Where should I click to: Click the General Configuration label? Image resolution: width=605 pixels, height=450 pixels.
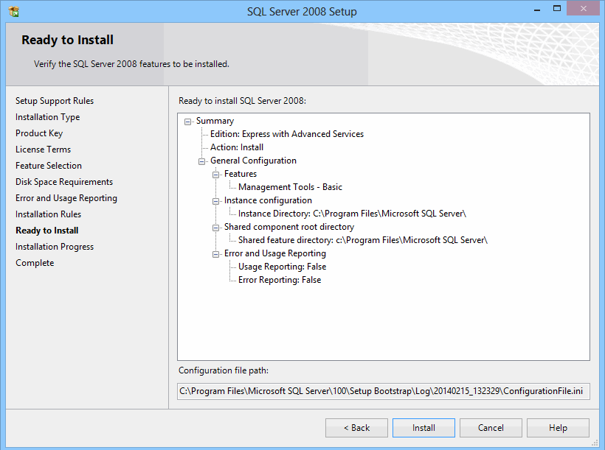(x=253, y=161)
